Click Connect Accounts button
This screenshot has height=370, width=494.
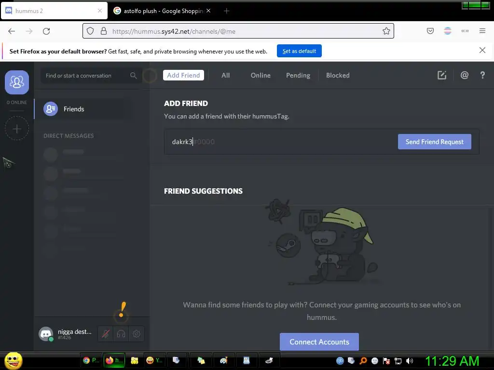[x=319, y=342]
